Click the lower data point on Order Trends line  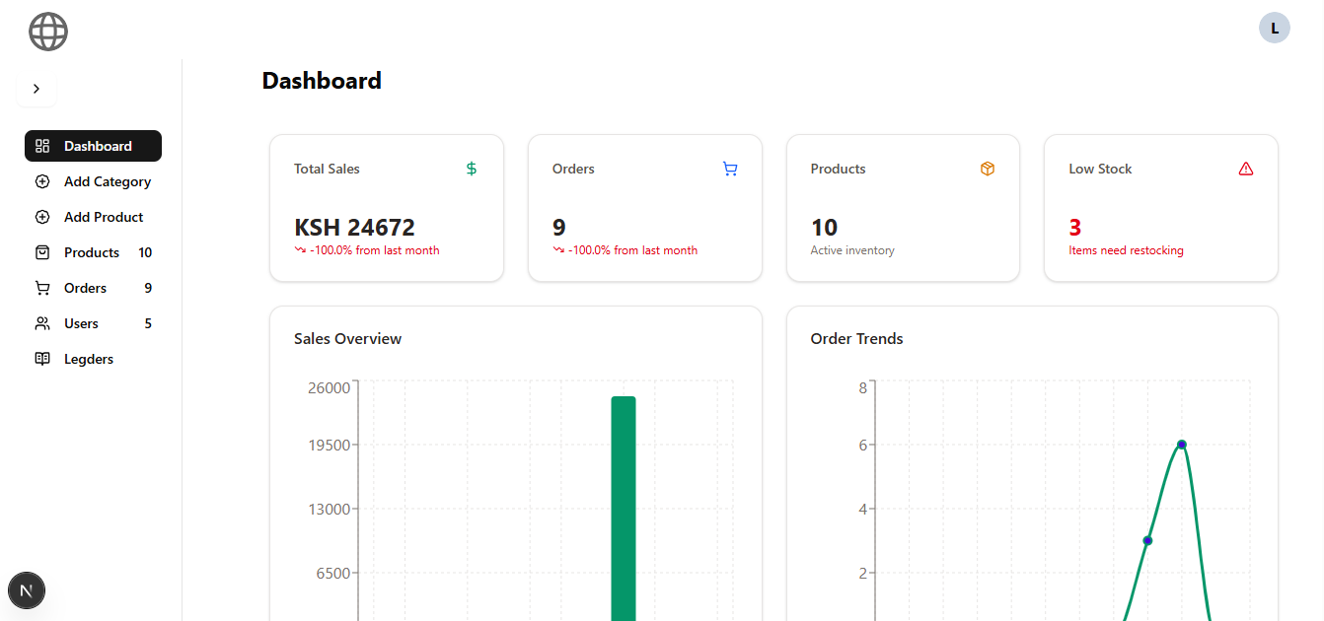[1147, 540]
